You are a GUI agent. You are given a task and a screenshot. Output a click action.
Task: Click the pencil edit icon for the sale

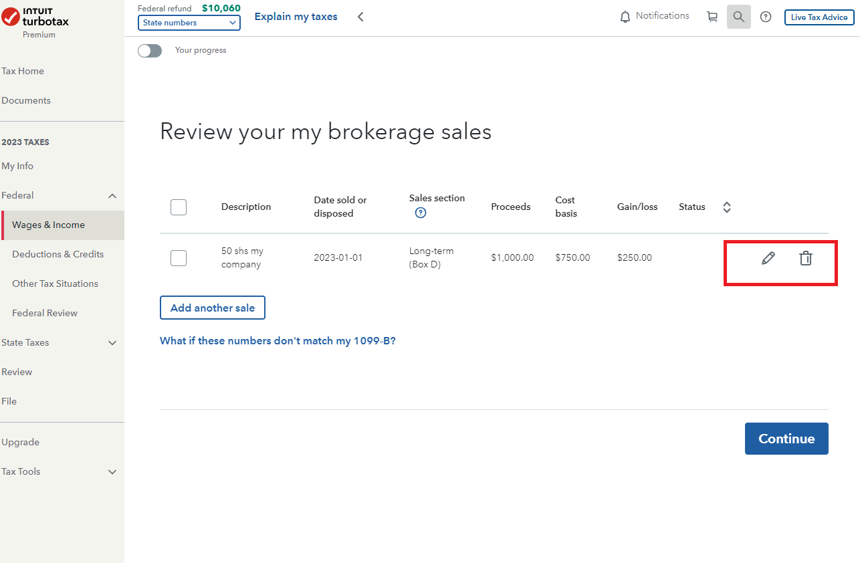pos(768,258)
